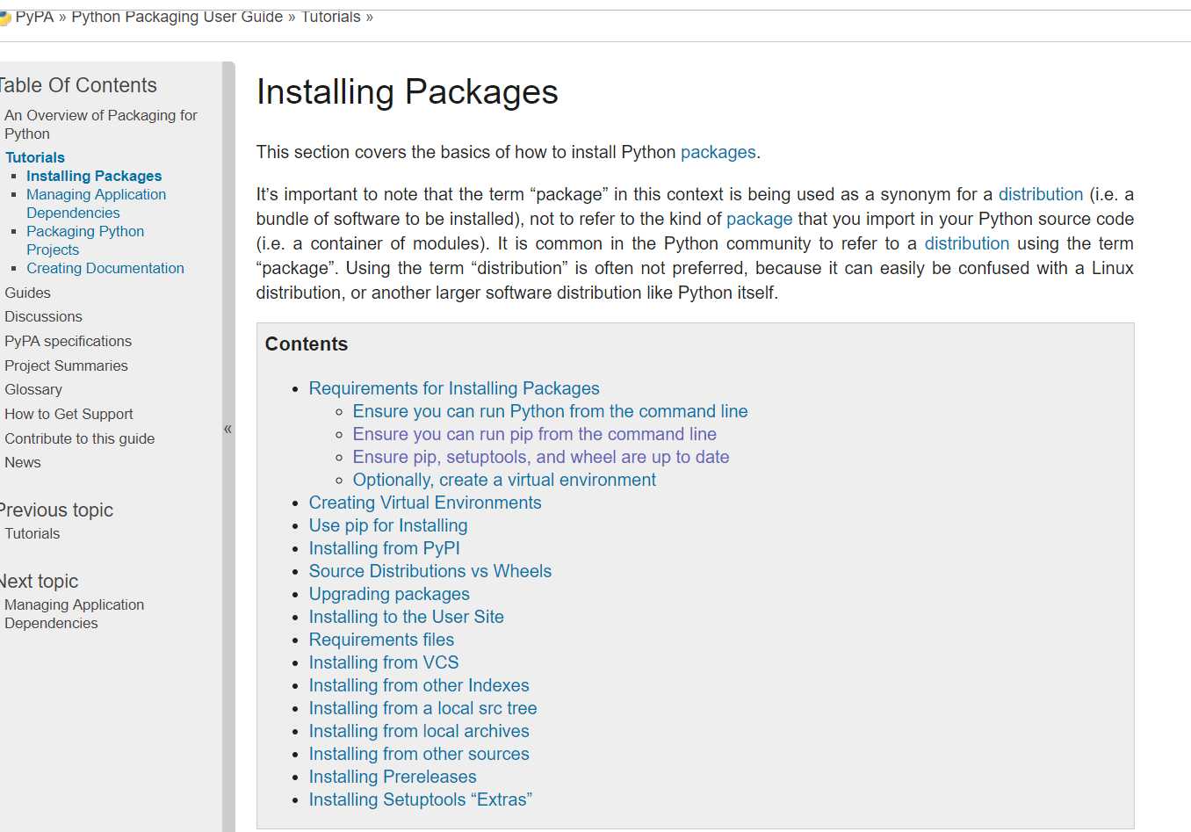This screenshot has width=1191, height=832.
Task: Open Contribute to this guide
Action: pos(79,438)
